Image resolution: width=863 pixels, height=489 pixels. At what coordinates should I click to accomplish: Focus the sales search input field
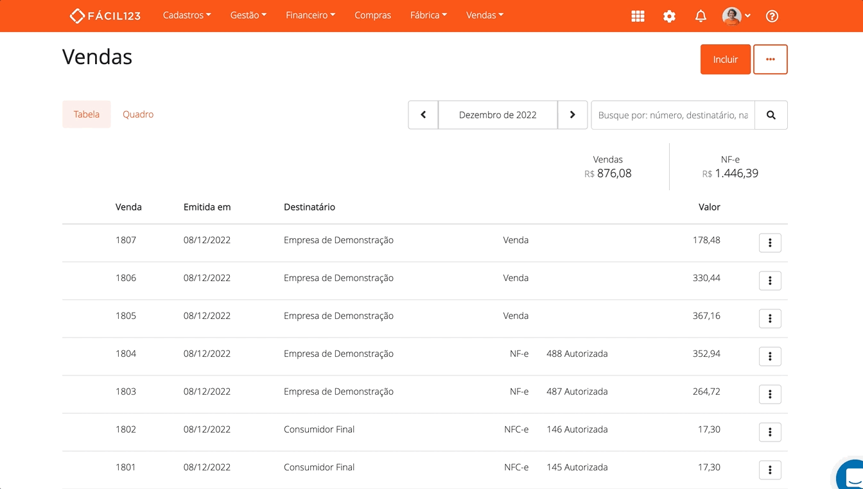click(x=672, y=115)
